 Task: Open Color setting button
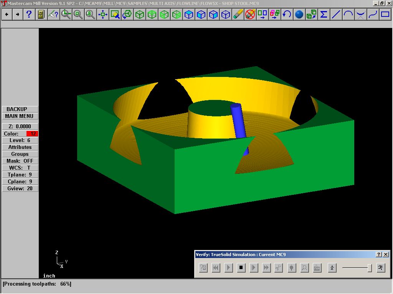point(14,134)
